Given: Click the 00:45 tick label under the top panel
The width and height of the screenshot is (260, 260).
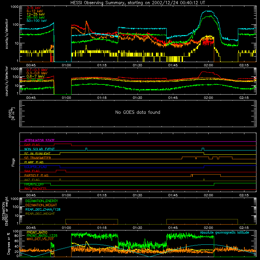Looking at the screenshot, I should tap(31, 65).
